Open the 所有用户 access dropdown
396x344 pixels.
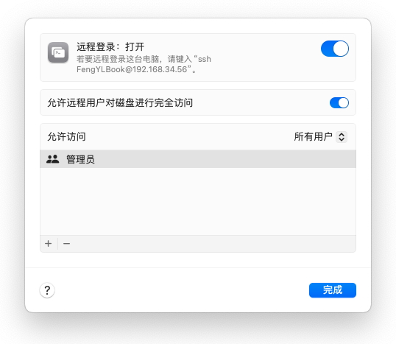(x=320, y=137)
